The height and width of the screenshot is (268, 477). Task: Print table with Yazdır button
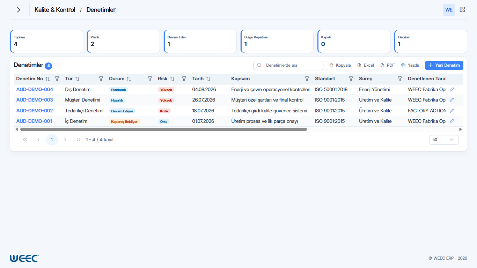(x=410, y=65)
